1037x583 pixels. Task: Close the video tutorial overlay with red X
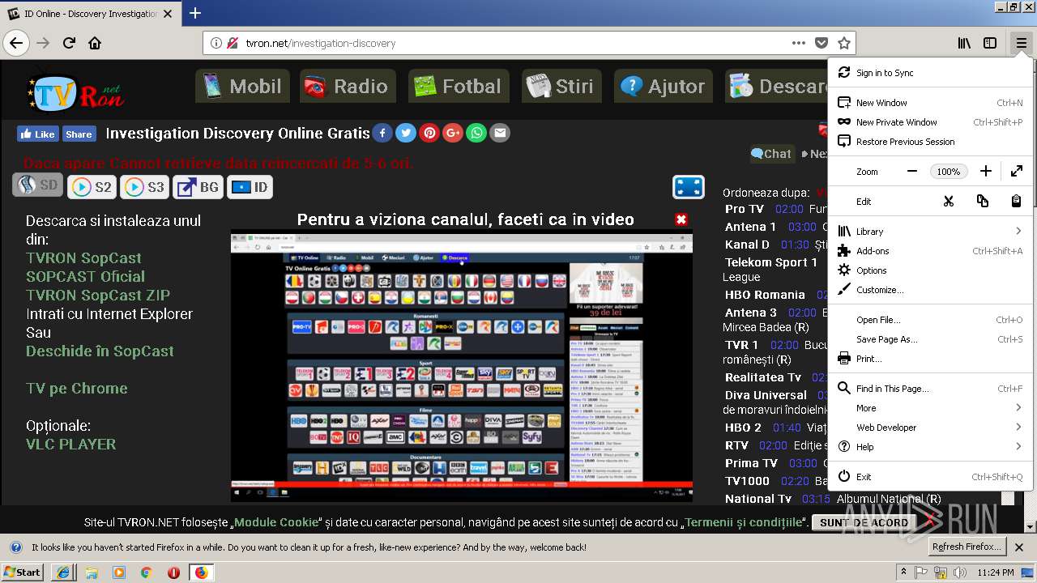[681, 219]
